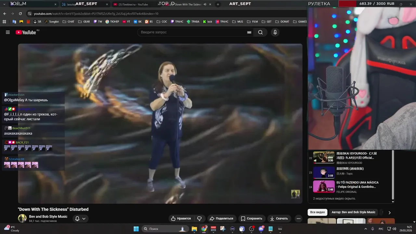Click the site info icon in address bar
This screenshot has width=416, height=234.
coord(30,14)
